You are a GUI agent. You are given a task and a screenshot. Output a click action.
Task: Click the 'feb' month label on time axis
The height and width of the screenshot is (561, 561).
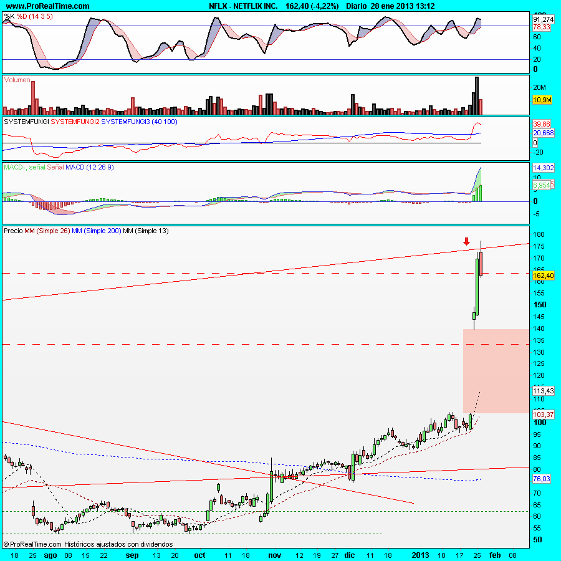pyautogui.click(x=495, y=555)
